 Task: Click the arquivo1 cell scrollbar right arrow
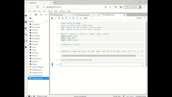142,56
